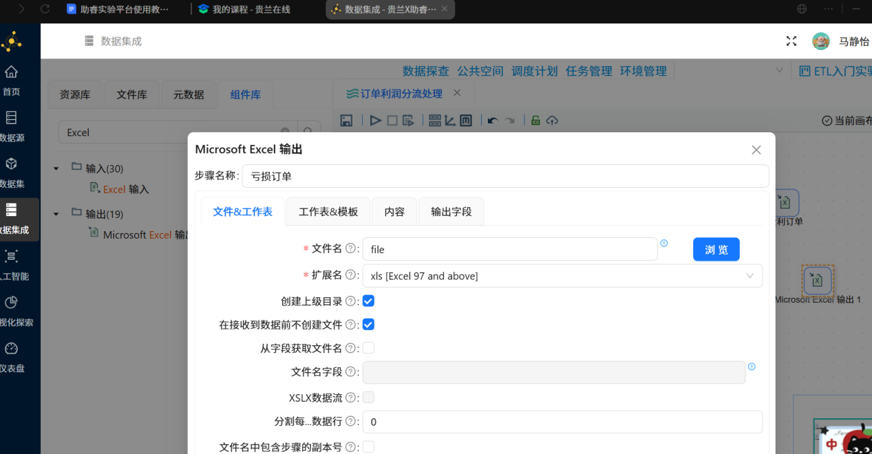The image size is (872, 454).
Task: Close the Microsoft Excel 输出 dialog
Action: [x=756, y=150]
